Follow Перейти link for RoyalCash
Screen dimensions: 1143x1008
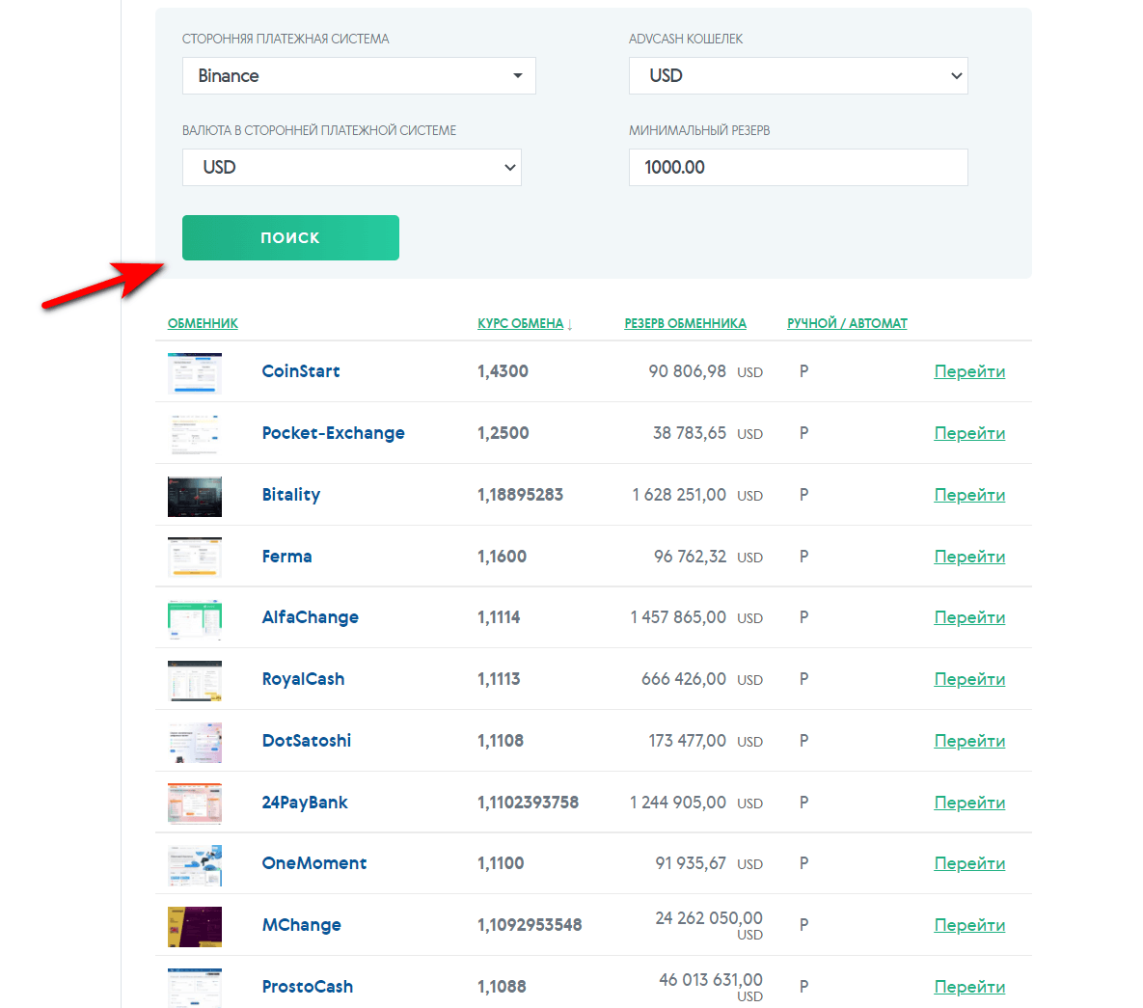[969, 679]
